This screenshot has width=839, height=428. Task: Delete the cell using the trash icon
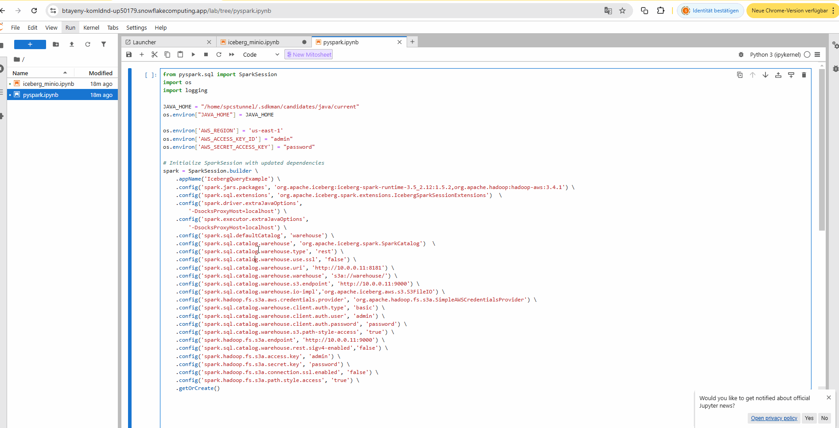[804, 74]
